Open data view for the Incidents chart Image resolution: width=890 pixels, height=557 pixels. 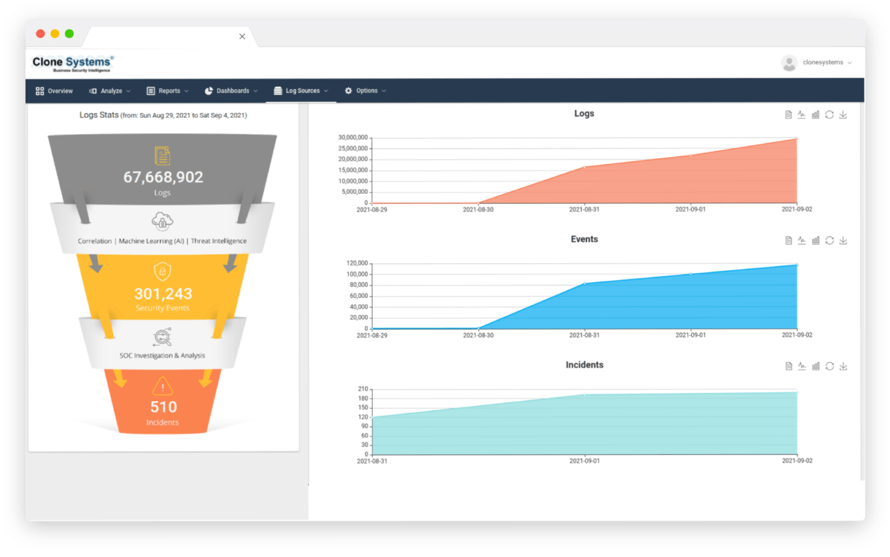[789, 367]
